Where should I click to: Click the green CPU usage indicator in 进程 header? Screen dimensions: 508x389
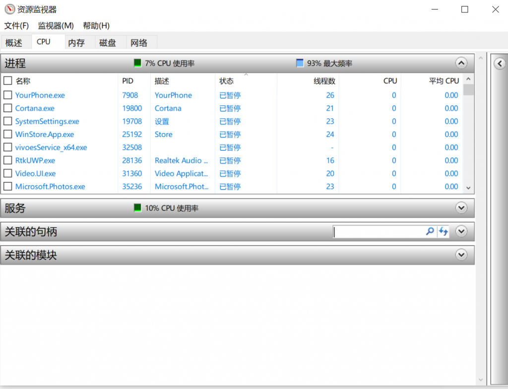[x=137, y=63]
